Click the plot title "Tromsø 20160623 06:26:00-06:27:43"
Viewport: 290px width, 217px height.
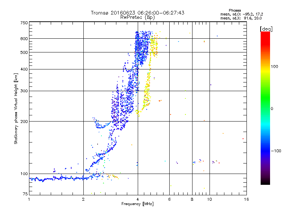(x=137, y=13)
